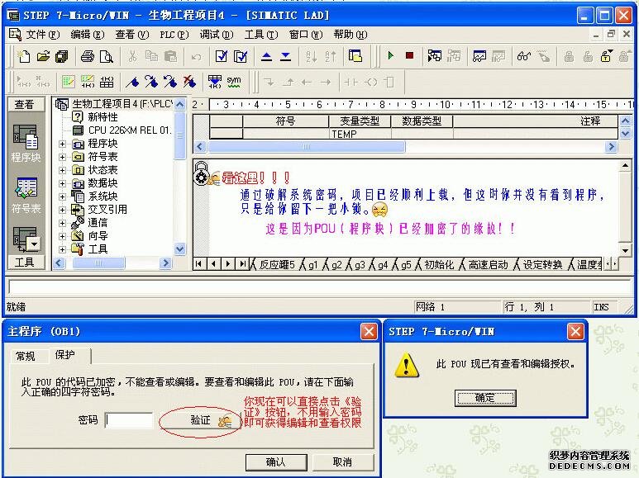
Task: Click the toggle bookmark toolbar icon
Action: [x=132, y=82]
